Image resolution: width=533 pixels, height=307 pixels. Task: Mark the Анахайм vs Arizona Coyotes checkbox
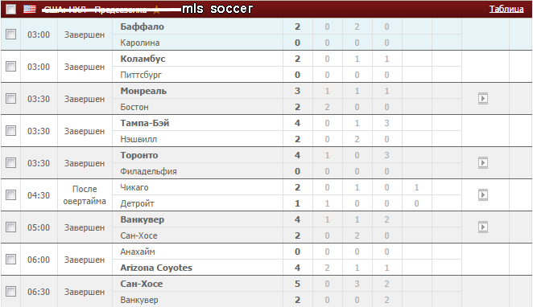coord(11,259)
